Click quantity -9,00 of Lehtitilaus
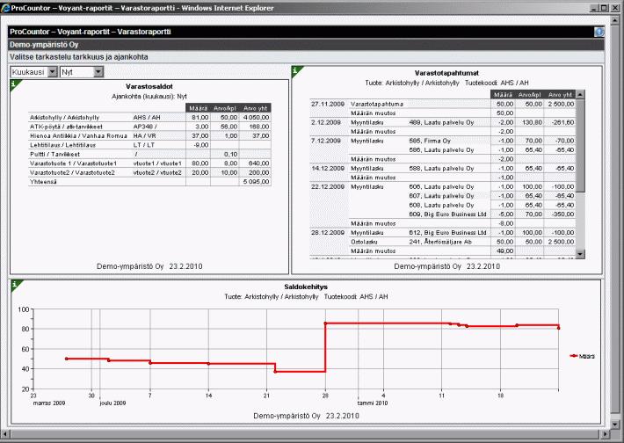Screen dimensions: 624x443 201,145
